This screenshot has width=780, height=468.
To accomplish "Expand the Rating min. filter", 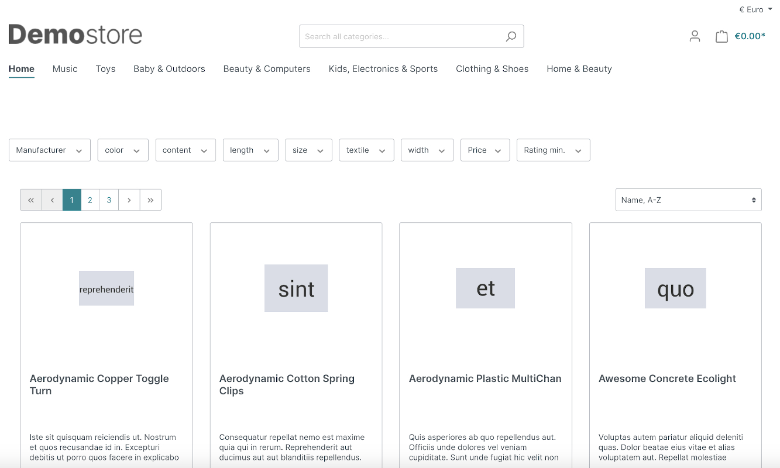I will (x=552, y=150).
